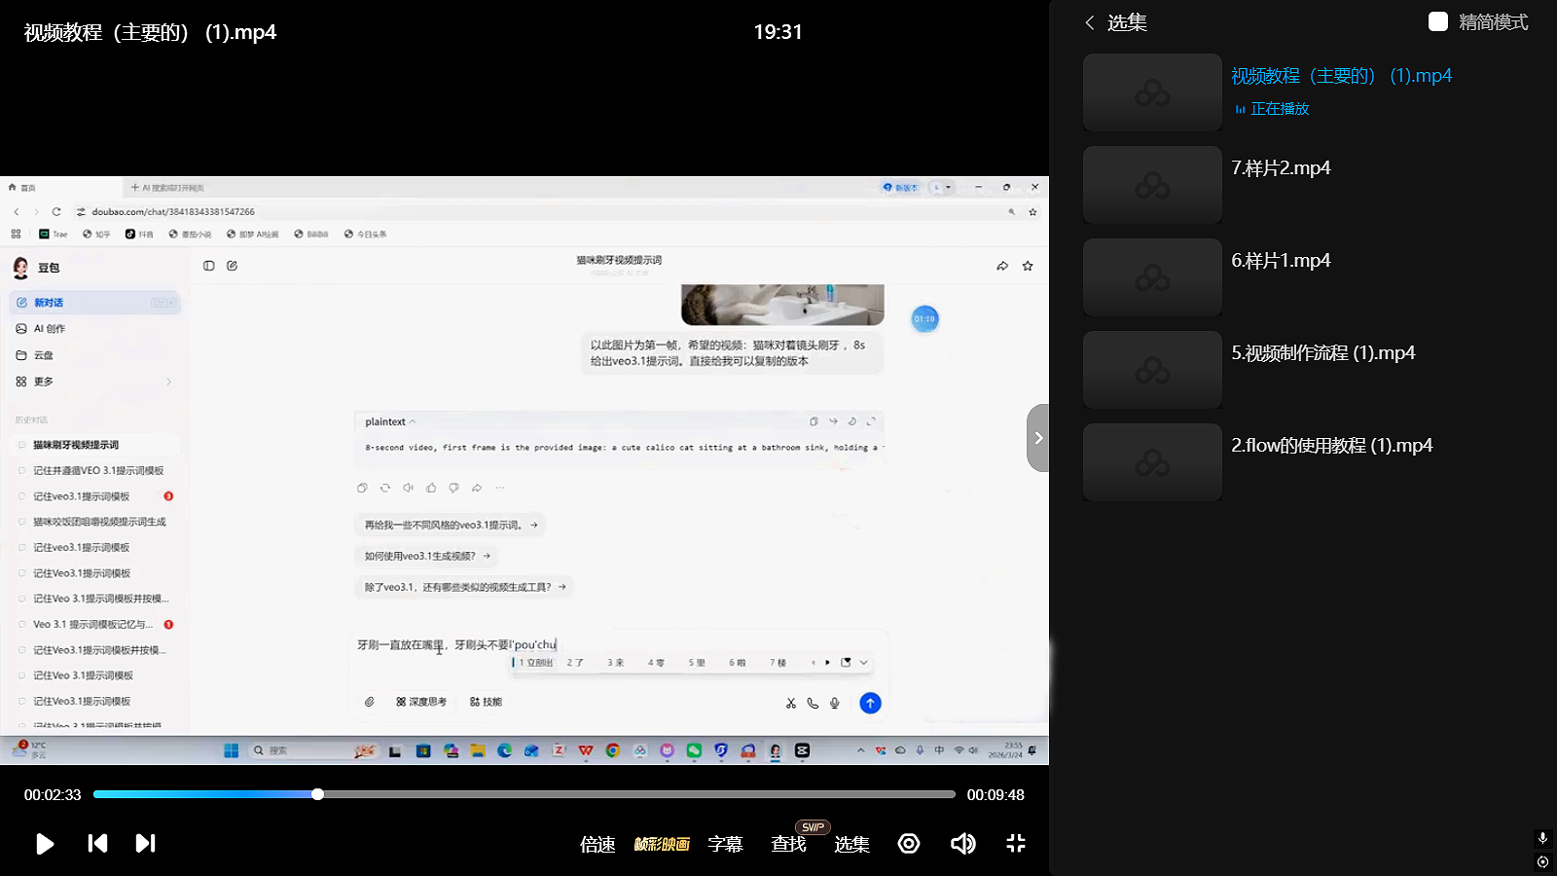The width and height of the screenshot is (1557, 876).
Task: Enable the 精简模式 checkbox
Action: 1438,21
